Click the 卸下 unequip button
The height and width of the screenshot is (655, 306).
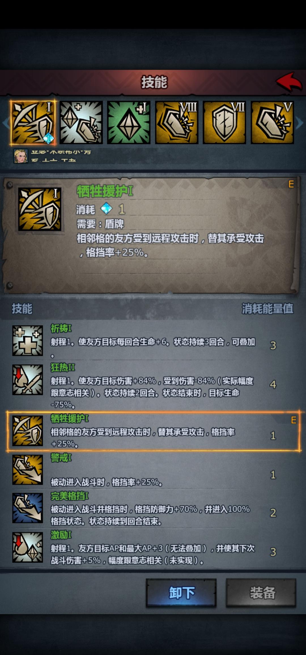(181, 593)
